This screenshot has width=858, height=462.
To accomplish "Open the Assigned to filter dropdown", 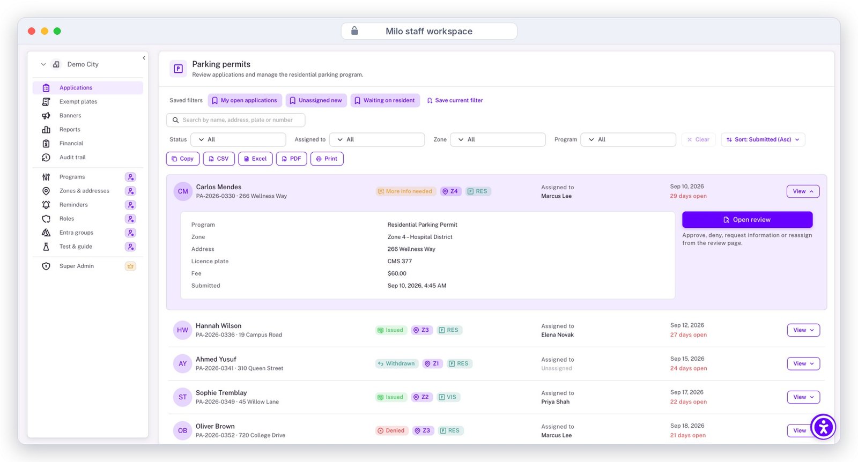I will pyautogui.click(x=377, y=139).
